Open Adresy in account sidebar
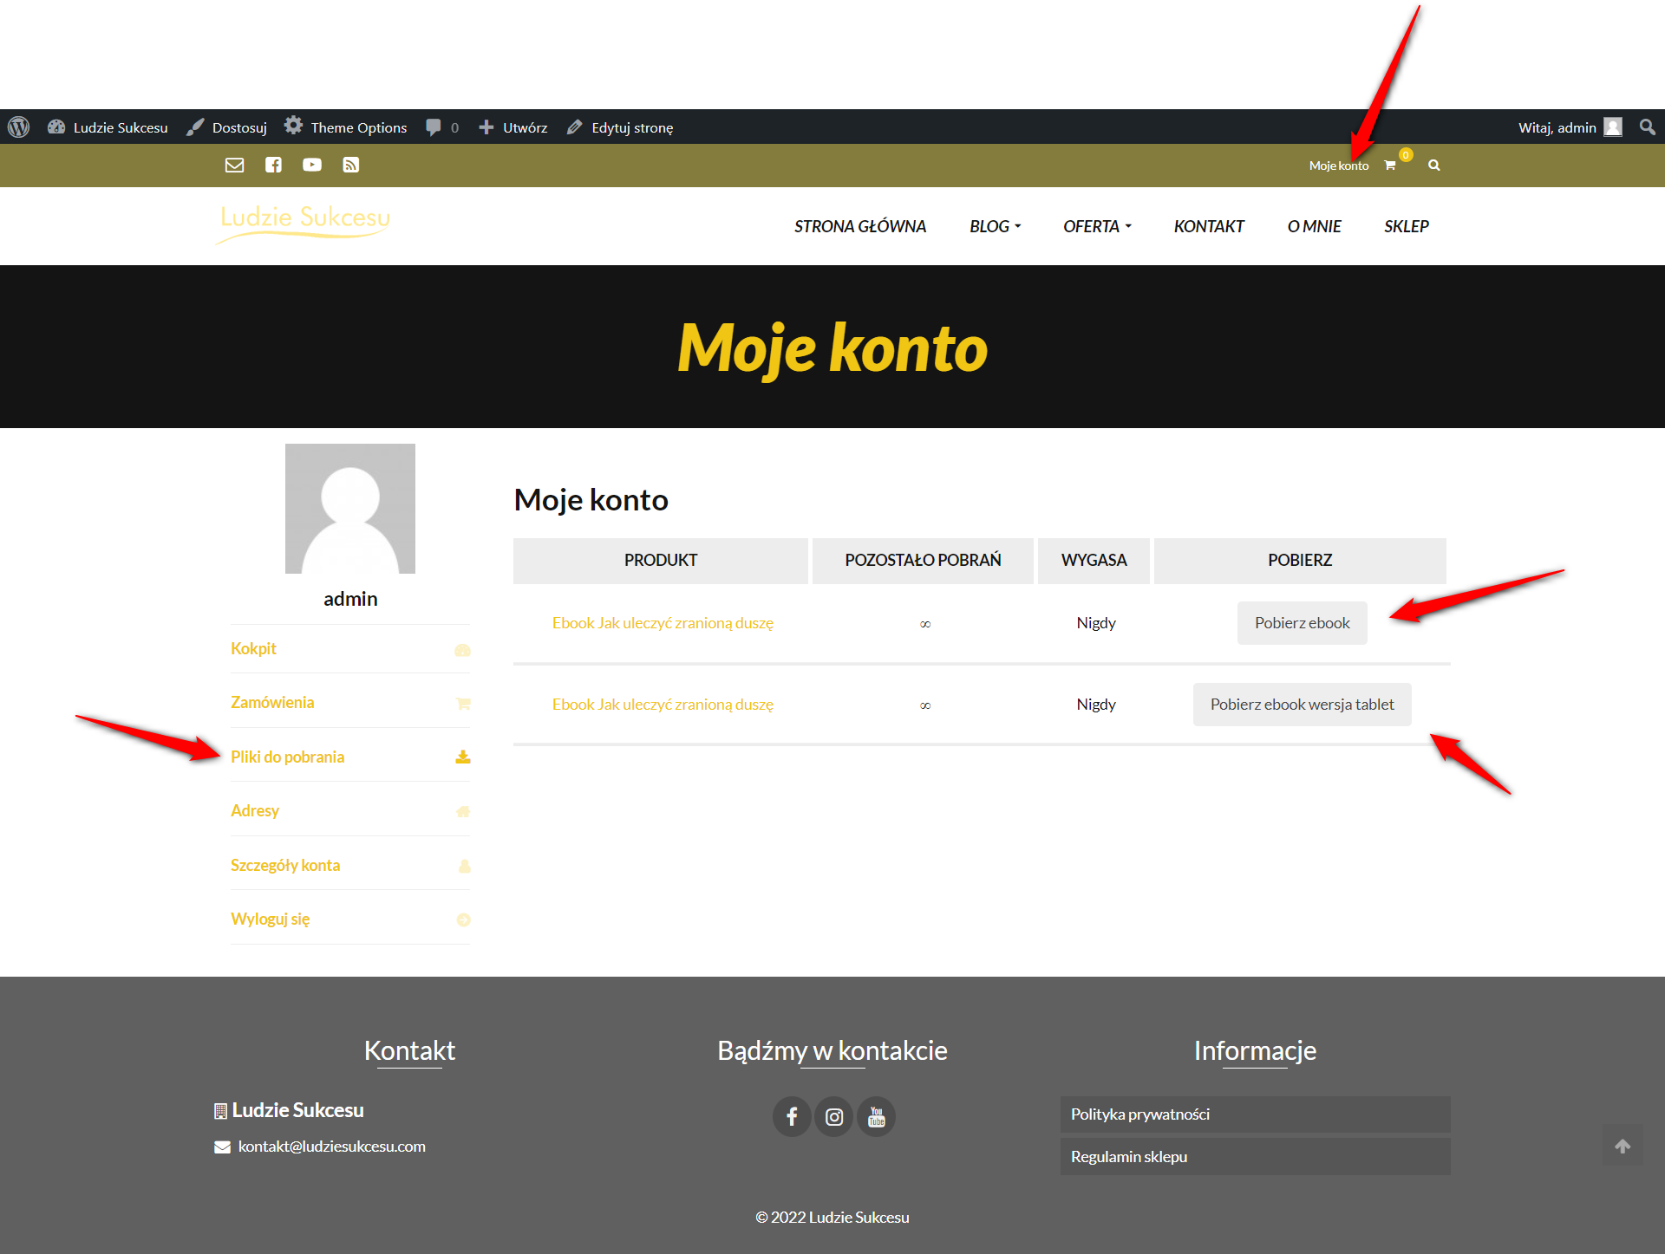This screenshot has height=1254, width=1665. coord(255,811)
